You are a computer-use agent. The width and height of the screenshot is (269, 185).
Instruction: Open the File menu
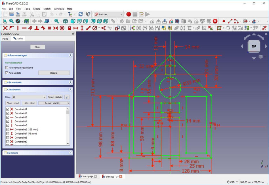coord(4,9)
